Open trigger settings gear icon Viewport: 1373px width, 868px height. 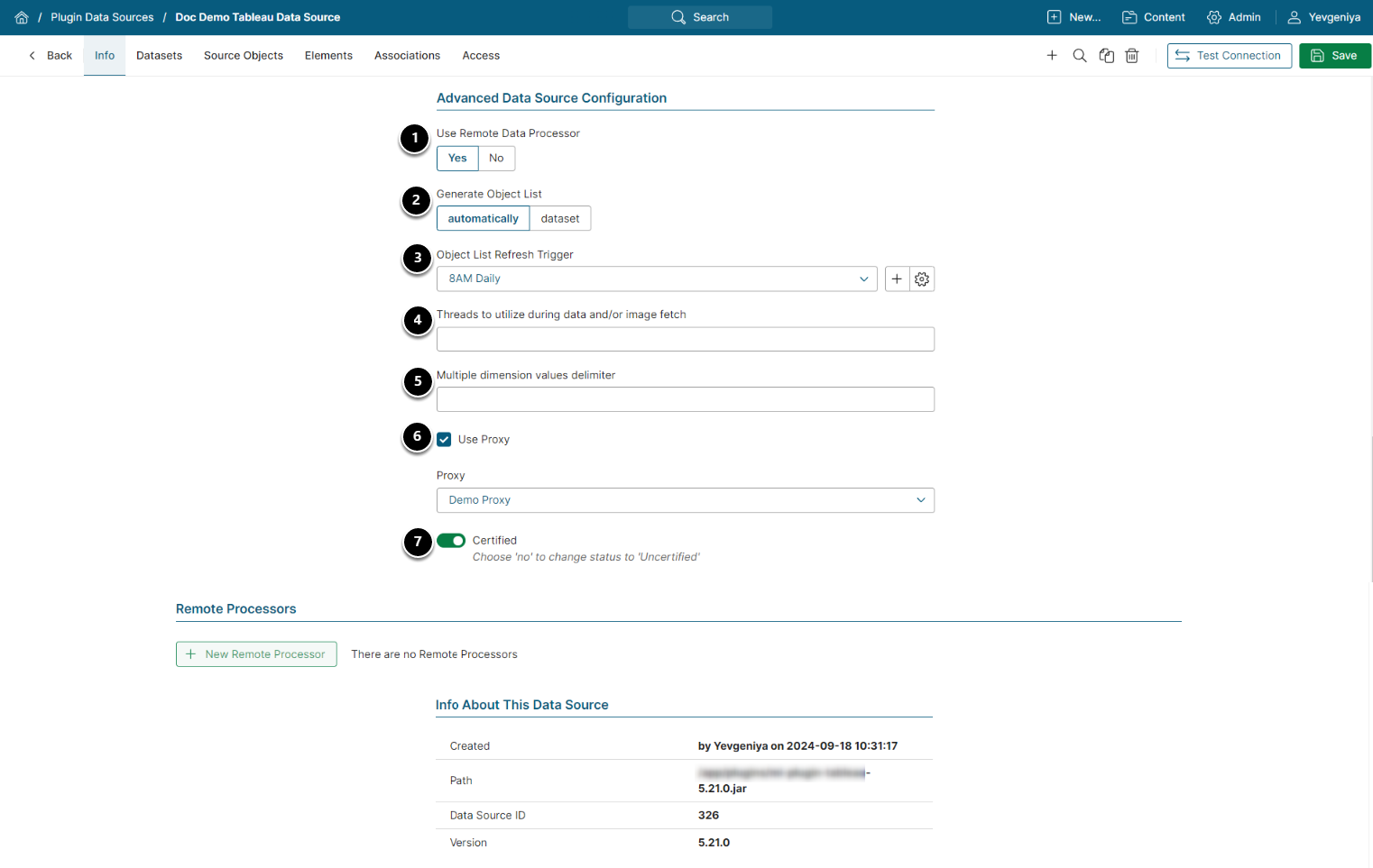(922, 279)
